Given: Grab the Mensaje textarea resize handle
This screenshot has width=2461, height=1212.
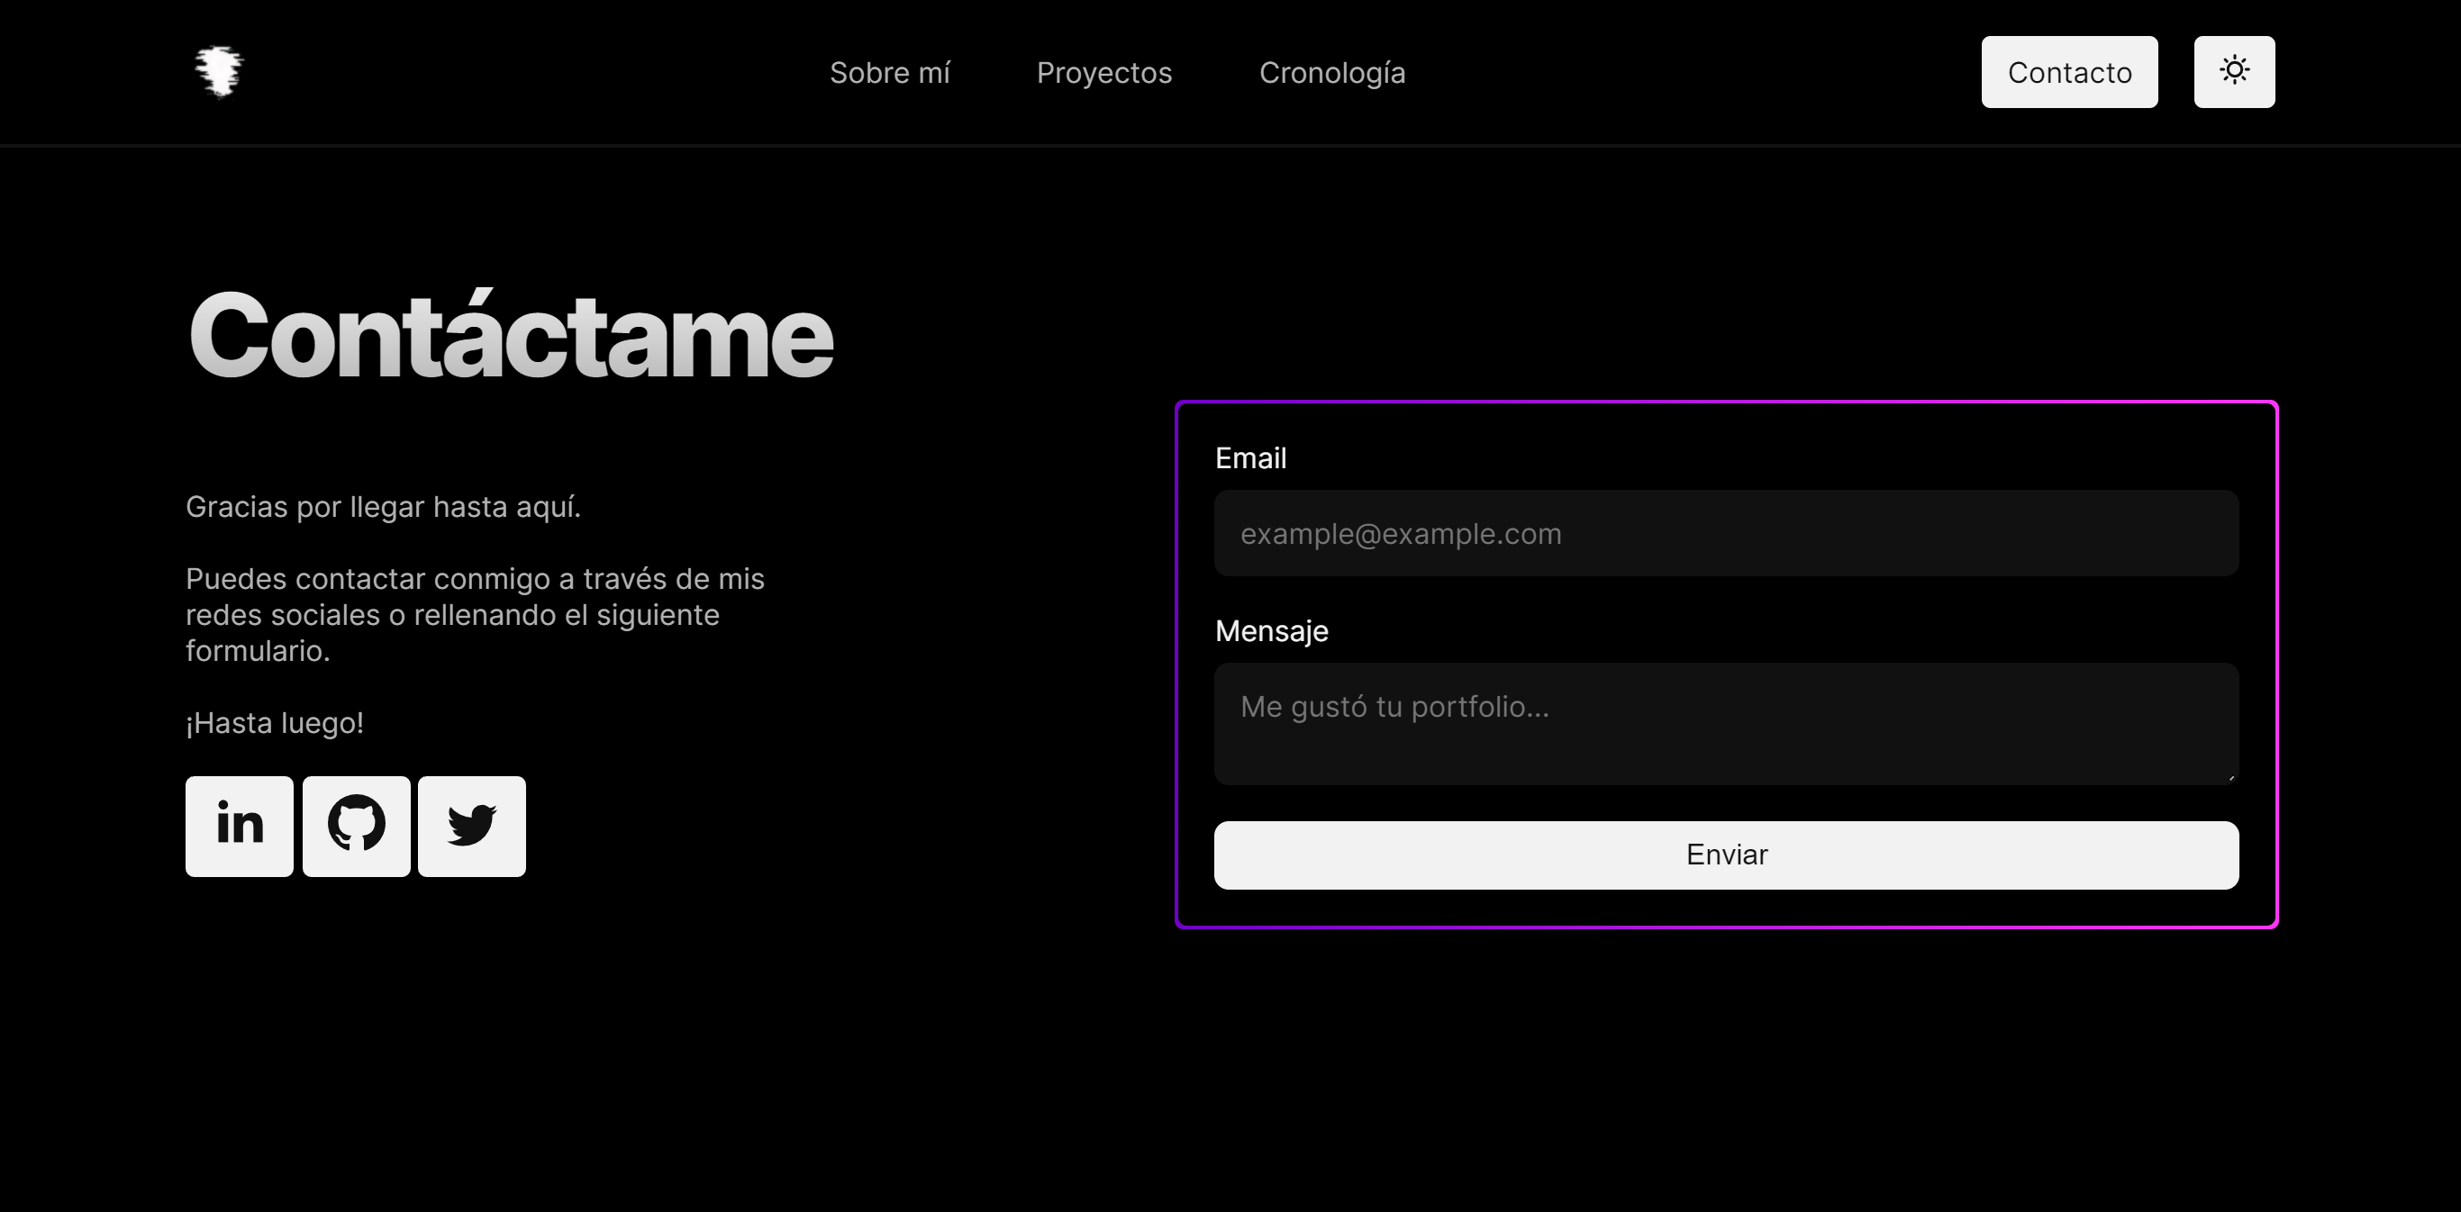Looking at the screenshot, I should click(x=2230, y=777).
